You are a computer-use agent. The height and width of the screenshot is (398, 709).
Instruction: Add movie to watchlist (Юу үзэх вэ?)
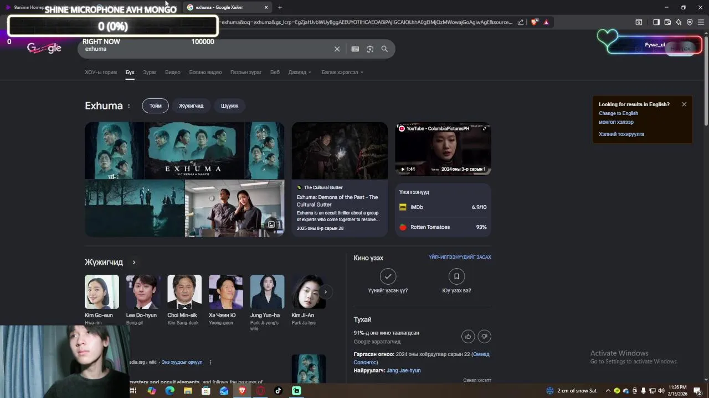coord(456,276)
